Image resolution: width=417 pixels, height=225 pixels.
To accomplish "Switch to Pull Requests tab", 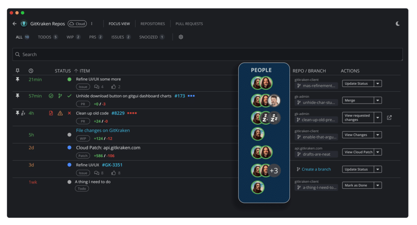I will click(189, 24).
